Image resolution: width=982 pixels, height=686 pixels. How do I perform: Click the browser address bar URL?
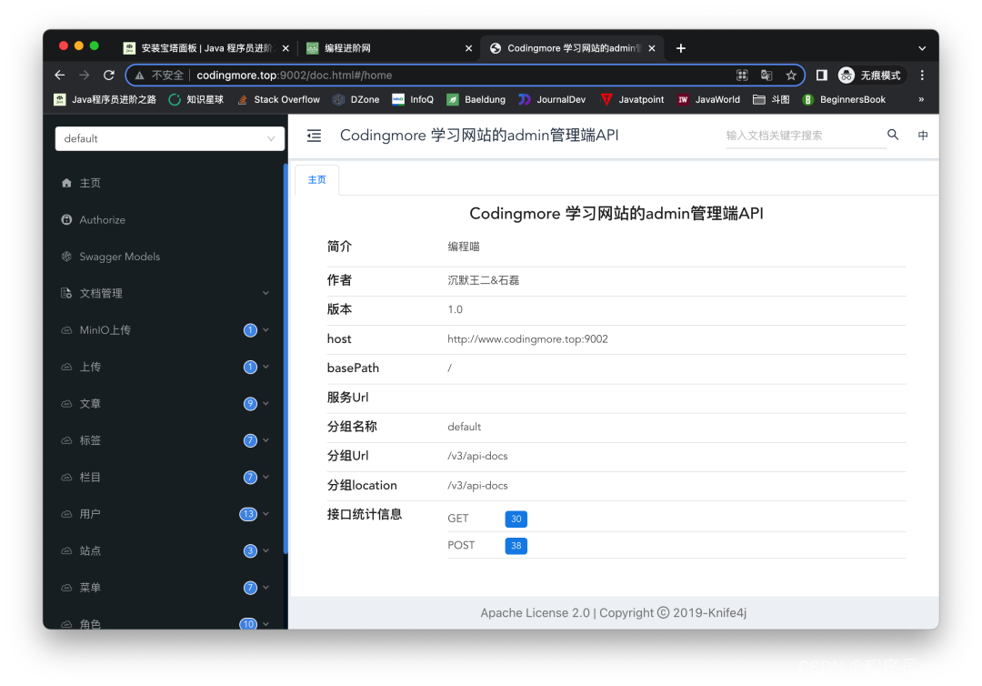coord(295,76)
